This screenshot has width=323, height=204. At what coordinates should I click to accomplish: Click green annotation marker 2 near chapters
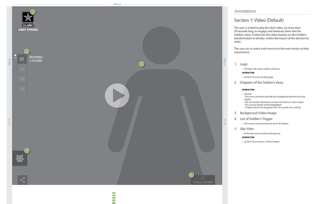[27, 51]
